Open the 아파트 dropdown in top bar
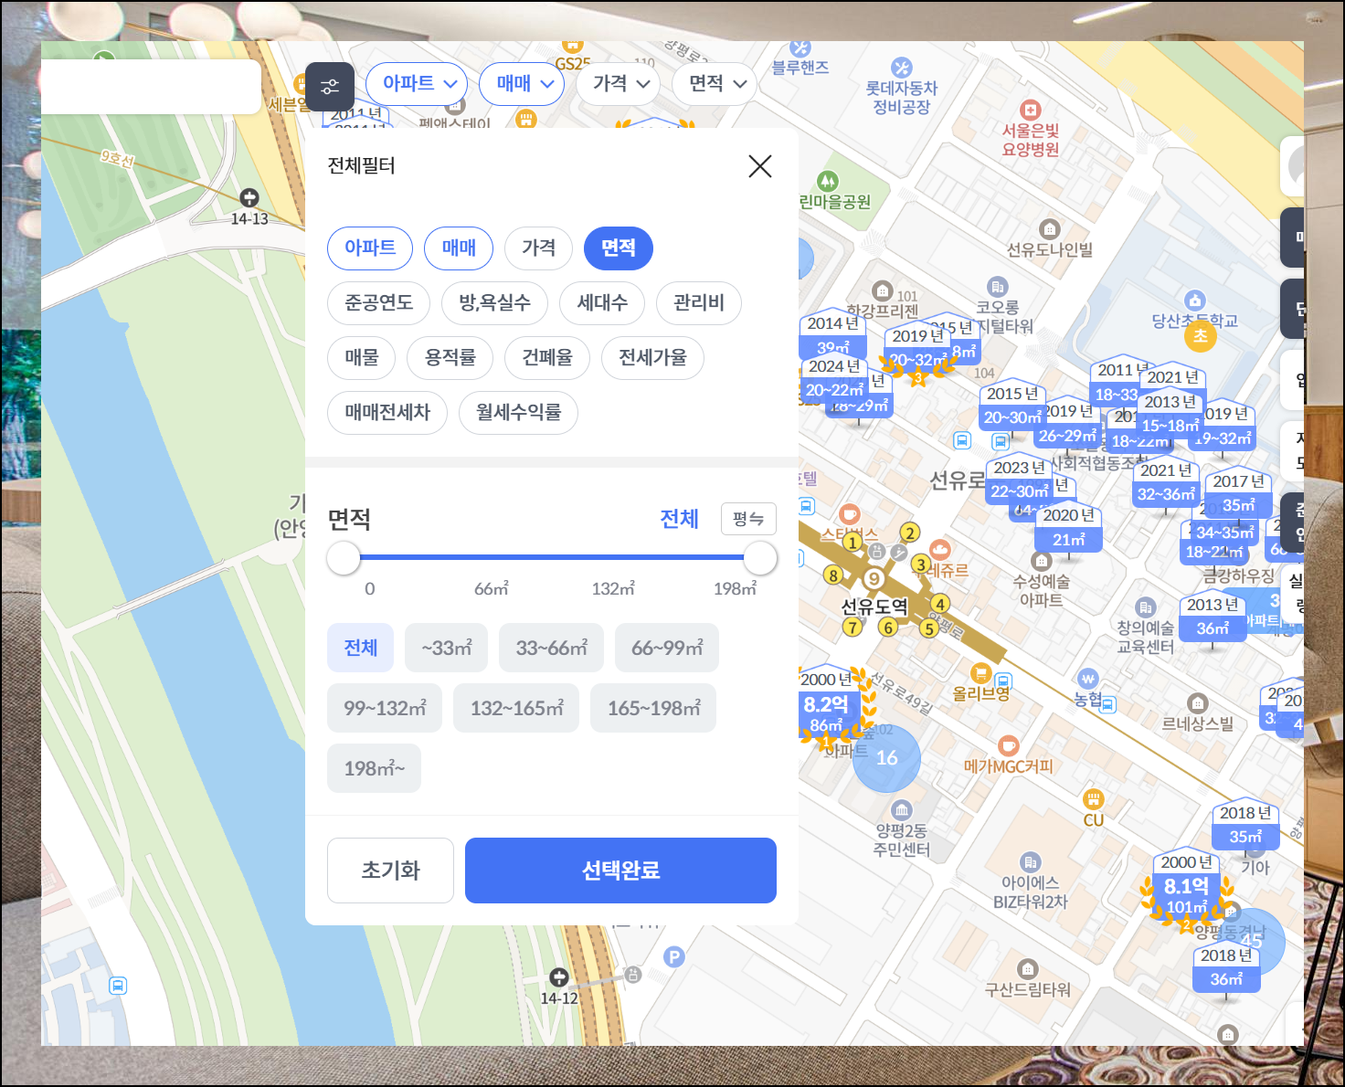Screen dimensions: 1345x1087 [x=417, y=84]
